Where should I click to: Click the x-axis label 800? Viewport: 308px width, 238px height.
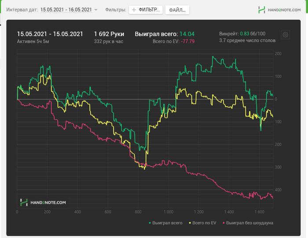tap(138, 212)
